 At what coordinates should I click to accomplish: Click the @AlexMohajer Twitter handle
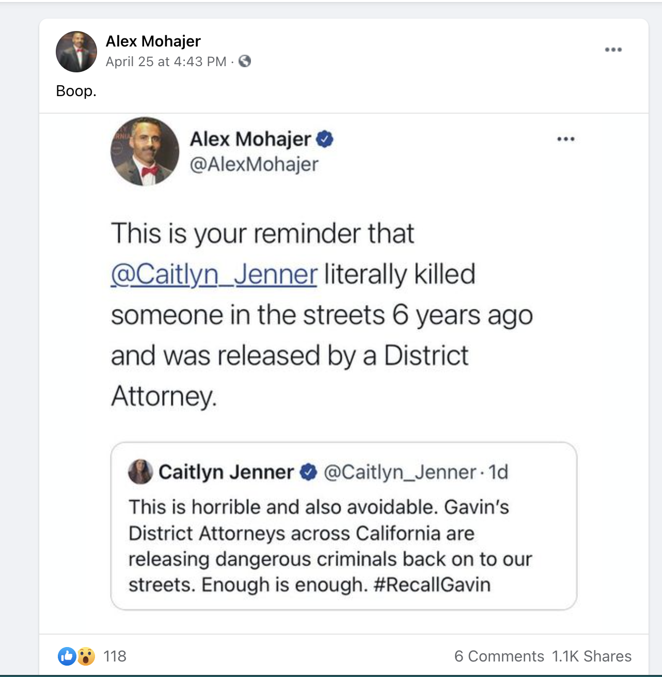[254, 164]
